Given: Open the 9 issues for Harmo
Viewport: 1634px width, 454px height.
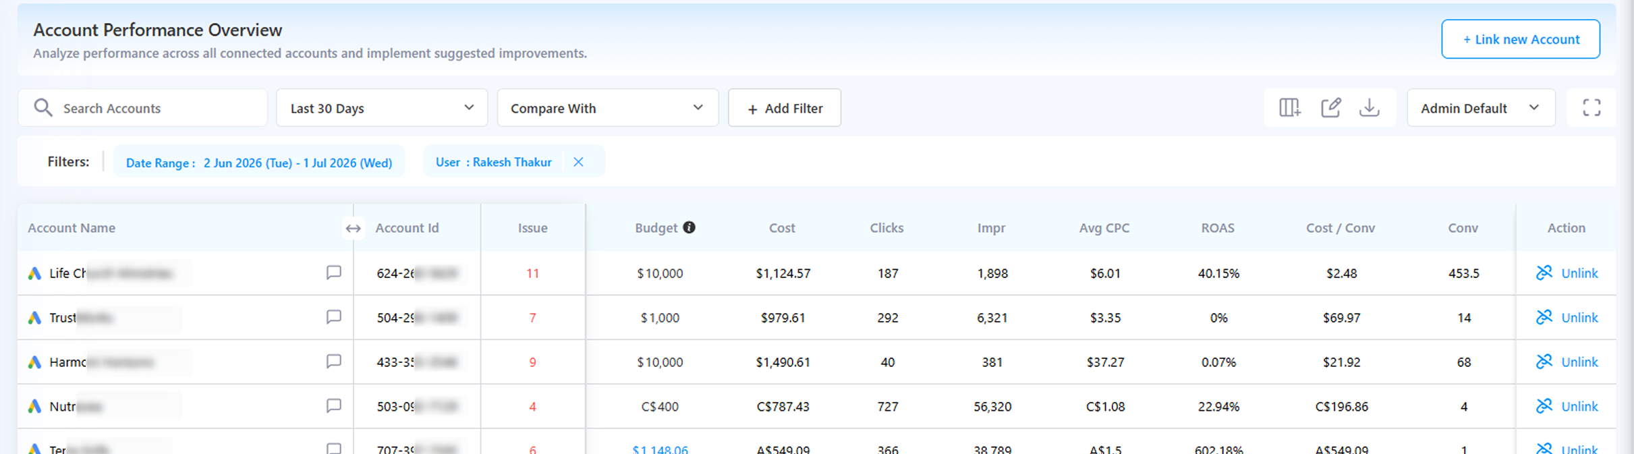Looking at the screenshot, I should tap(532, 362).
